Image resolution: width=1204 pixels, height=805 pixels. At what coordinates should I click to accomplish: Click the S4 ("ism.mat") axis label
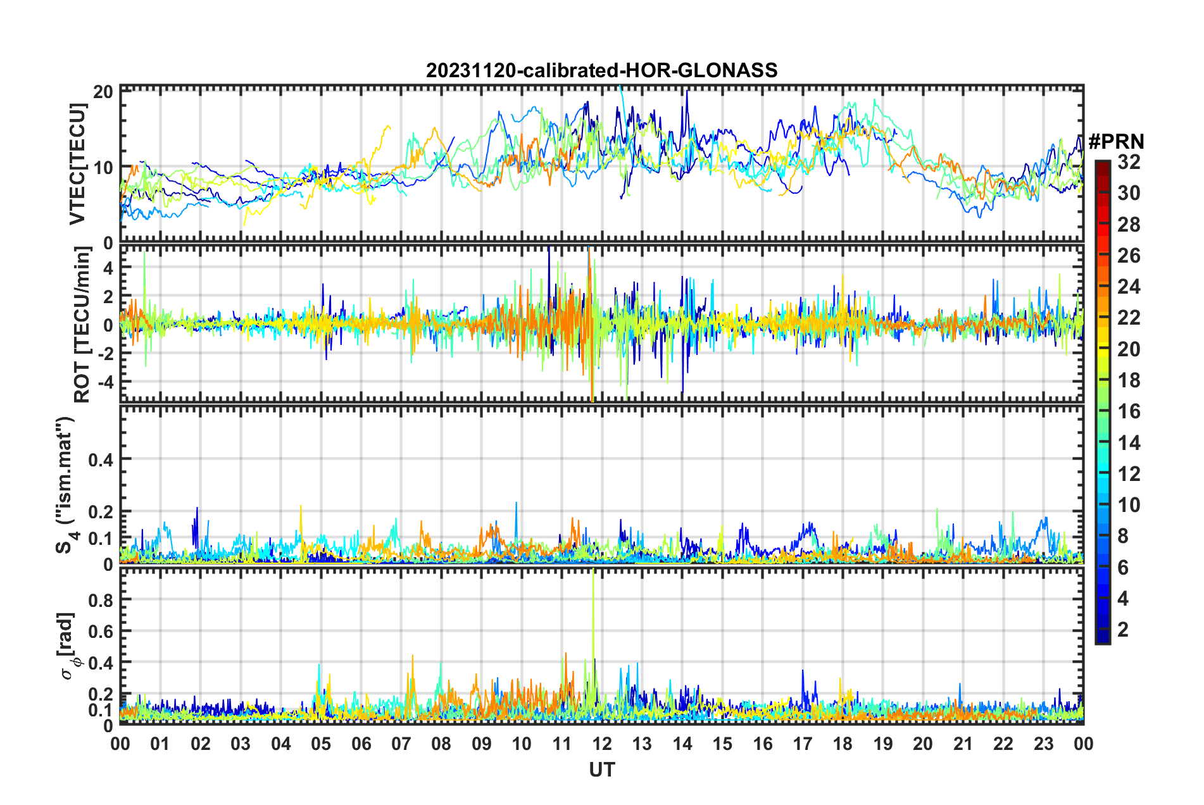pos(65,485)
